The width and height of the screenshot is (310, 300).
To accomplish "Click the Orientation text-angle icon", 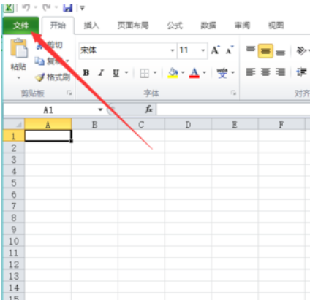I will (301, 50).
